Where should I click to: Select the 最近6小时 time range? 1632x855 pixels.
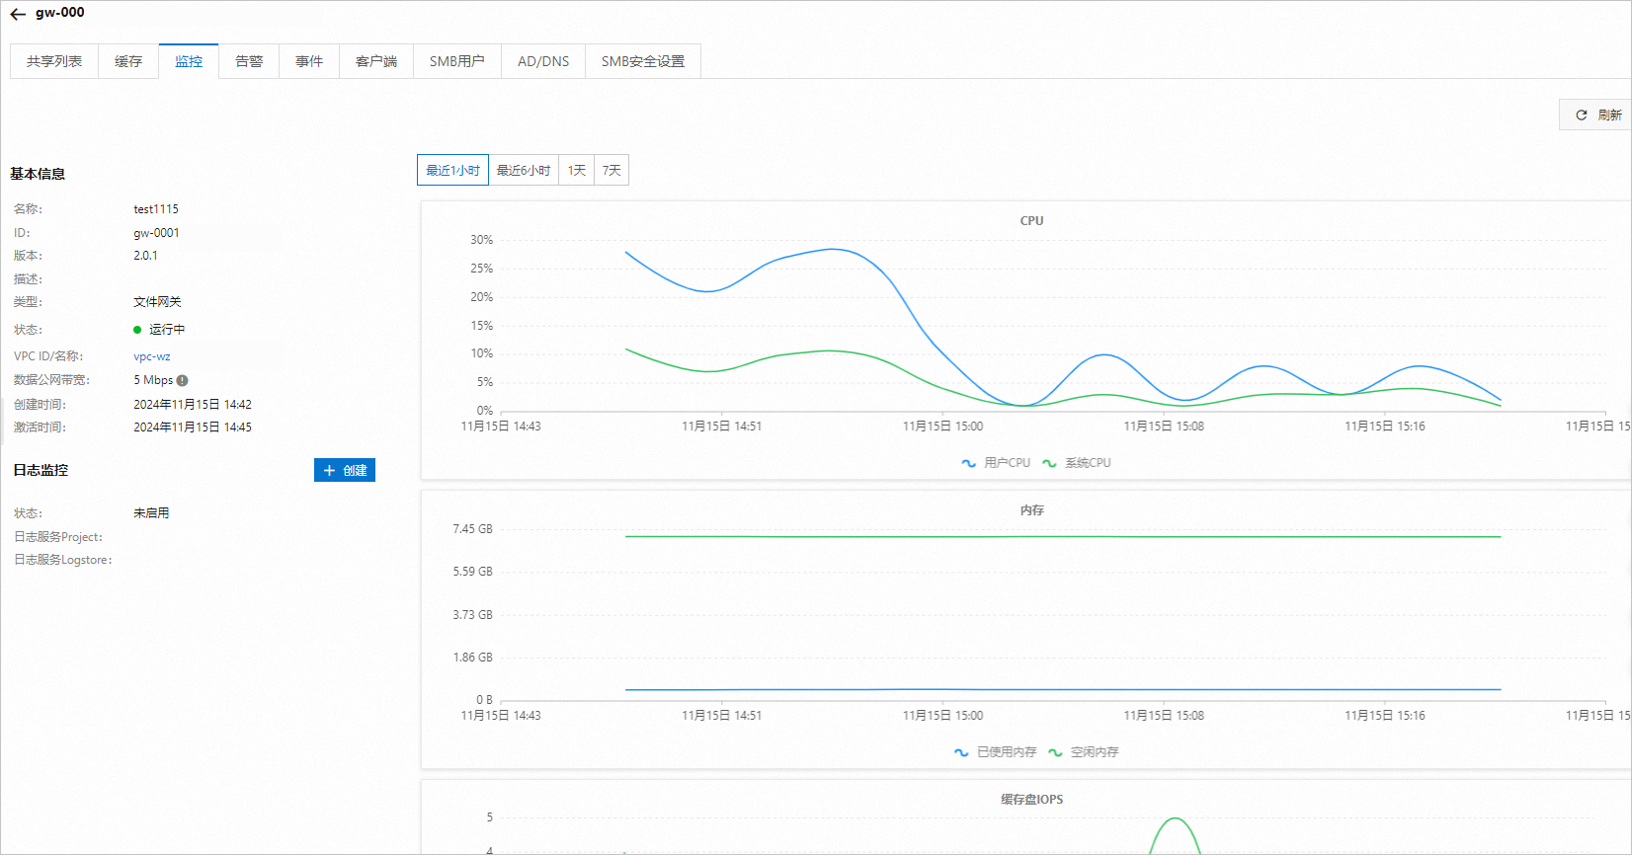pyautogui.click(x=524, y=170)
